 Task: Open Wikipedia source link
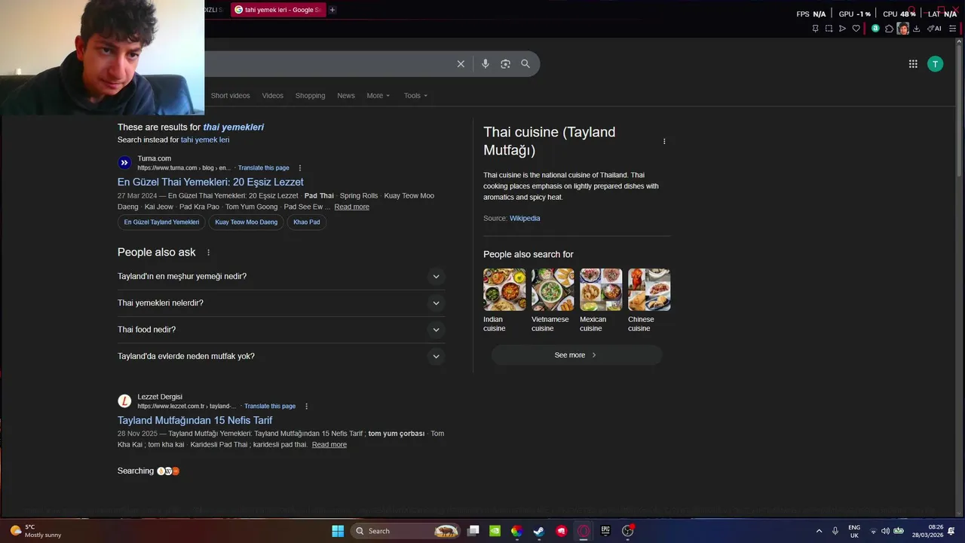pyautogui.click(x=525, y=219)
